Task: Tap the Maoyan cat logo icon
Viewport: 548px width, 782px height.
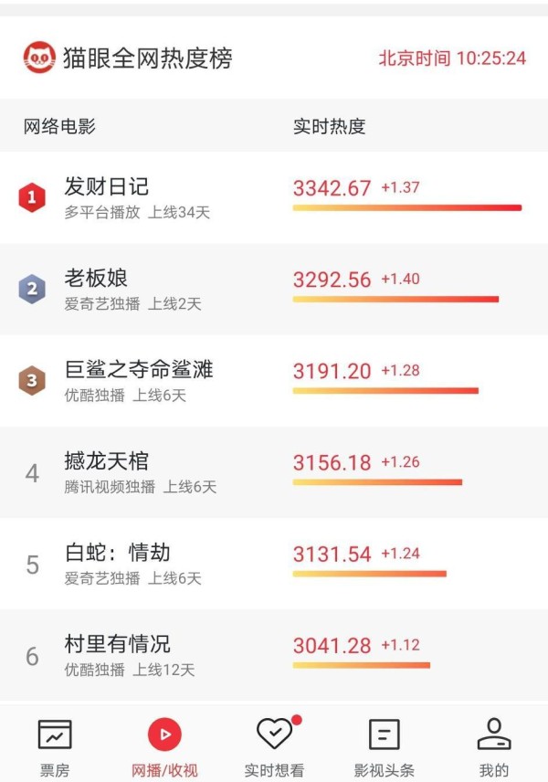Action: coord(39,58)
